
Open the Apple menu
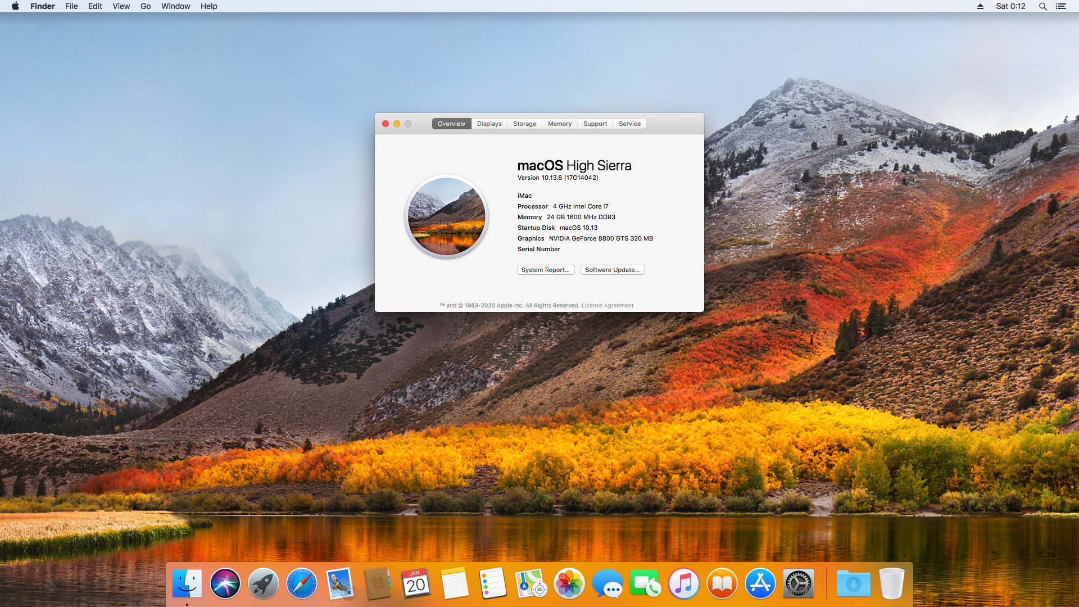point(15,6)
